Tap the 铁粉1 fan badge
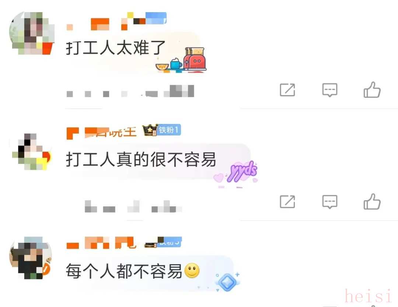Viewport: 398px width, 307px height. pos(169,130)
